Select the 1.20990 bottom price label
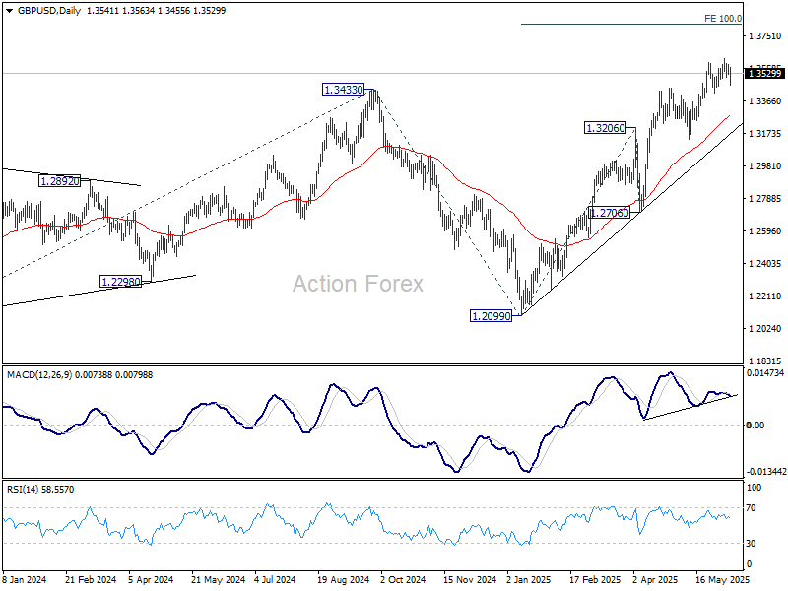The image size is (788, 591). click(x=491, y=316)
